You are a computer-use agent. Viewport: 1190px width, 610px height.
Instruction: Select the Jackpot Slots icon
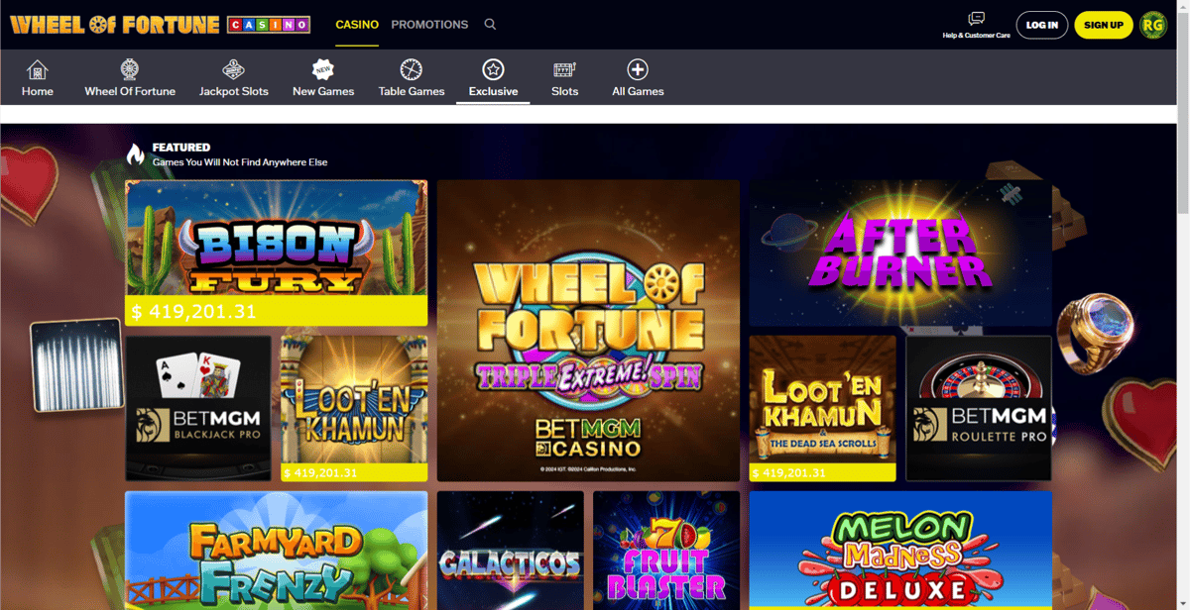tap(234, 70)
